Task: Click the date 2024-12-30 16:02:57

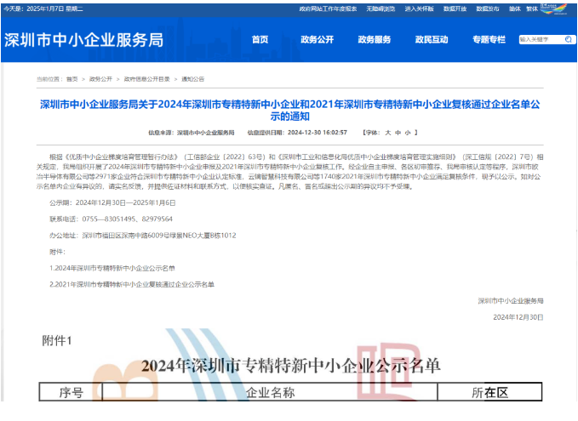Action: [x=318, y=133]
